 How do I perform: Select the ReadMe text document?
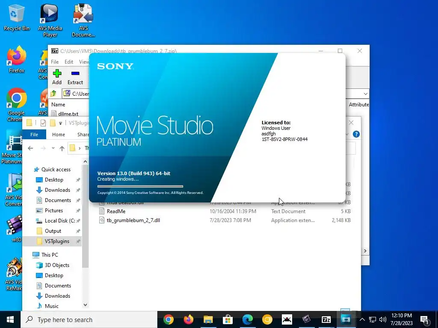[x=116, y=211]
